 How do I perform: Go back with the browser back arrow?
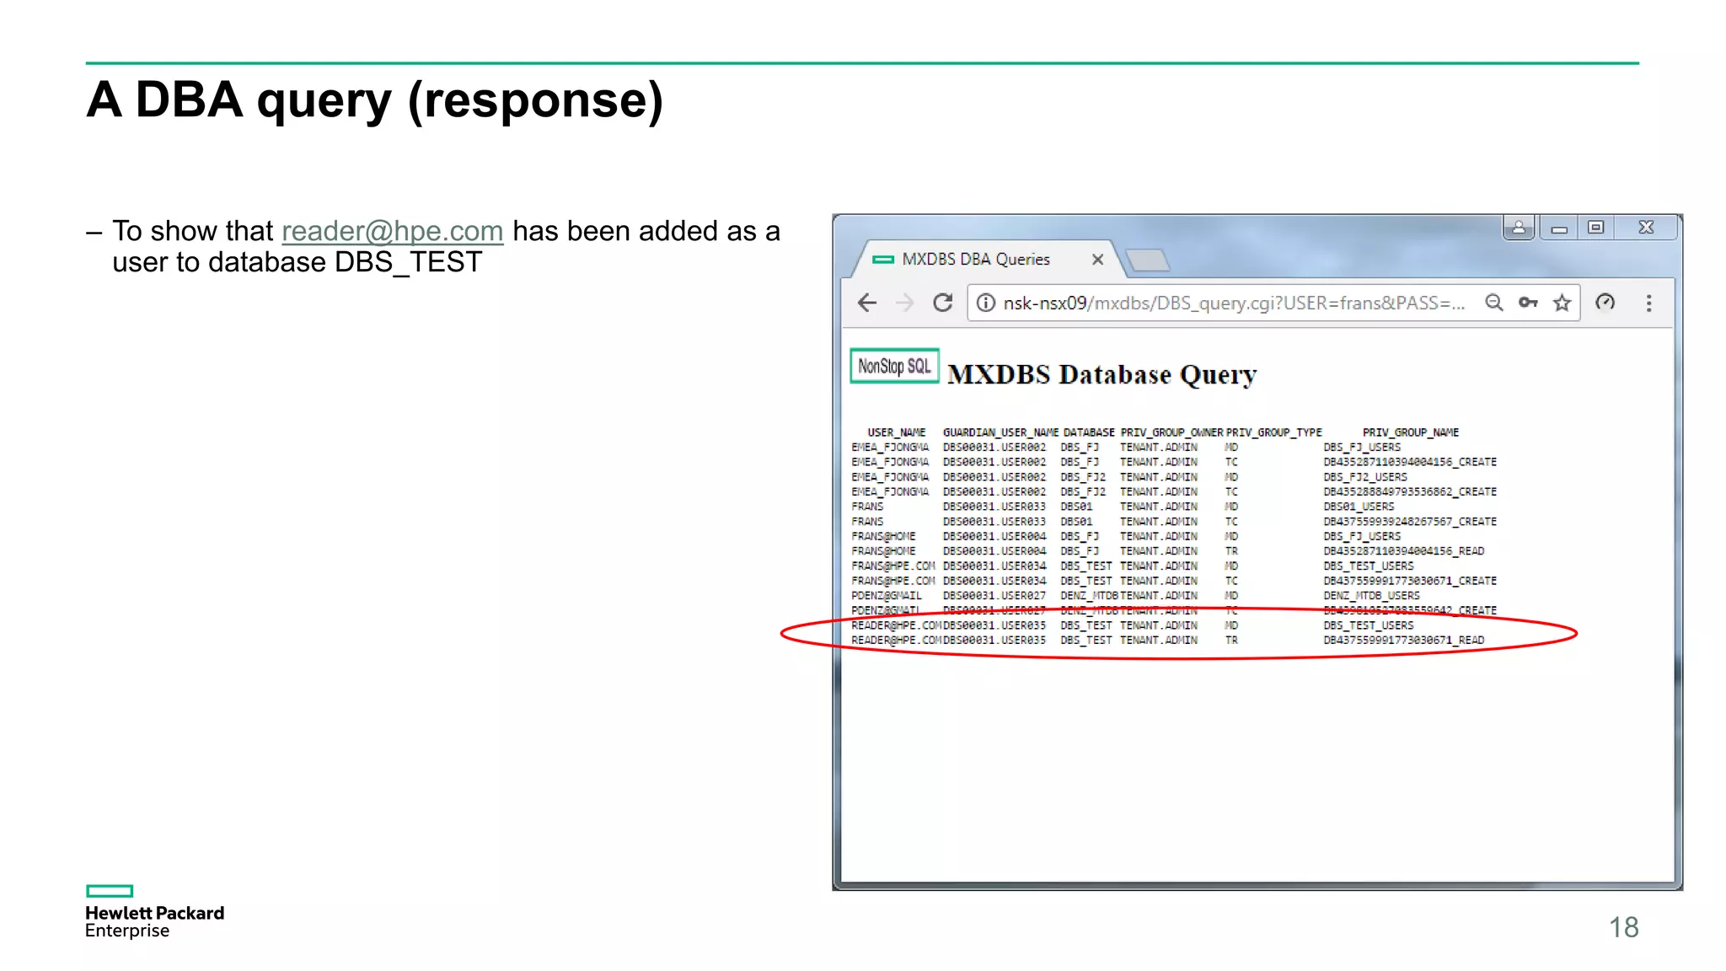click(x=867, y=303)
